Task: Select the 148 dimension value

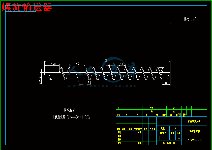Action: pos(53,64)
